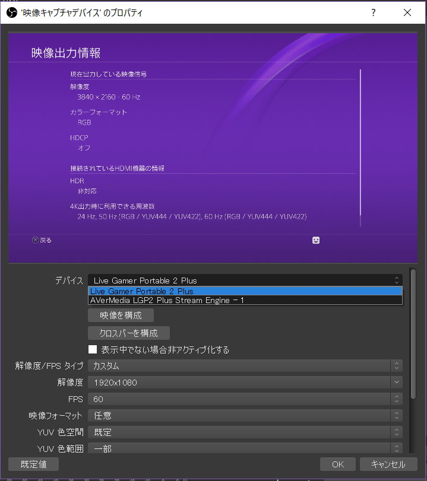This screenshot has width=427, height=481.
Task: Click the HDCP オフ value
Action: [84, 148]
